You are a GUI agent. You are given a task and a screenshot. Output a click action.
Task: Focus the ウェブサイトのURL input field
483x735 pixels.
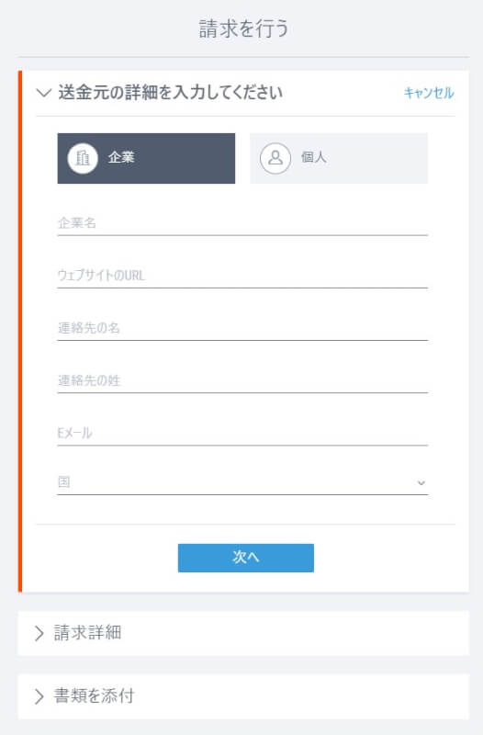[242, 276]
